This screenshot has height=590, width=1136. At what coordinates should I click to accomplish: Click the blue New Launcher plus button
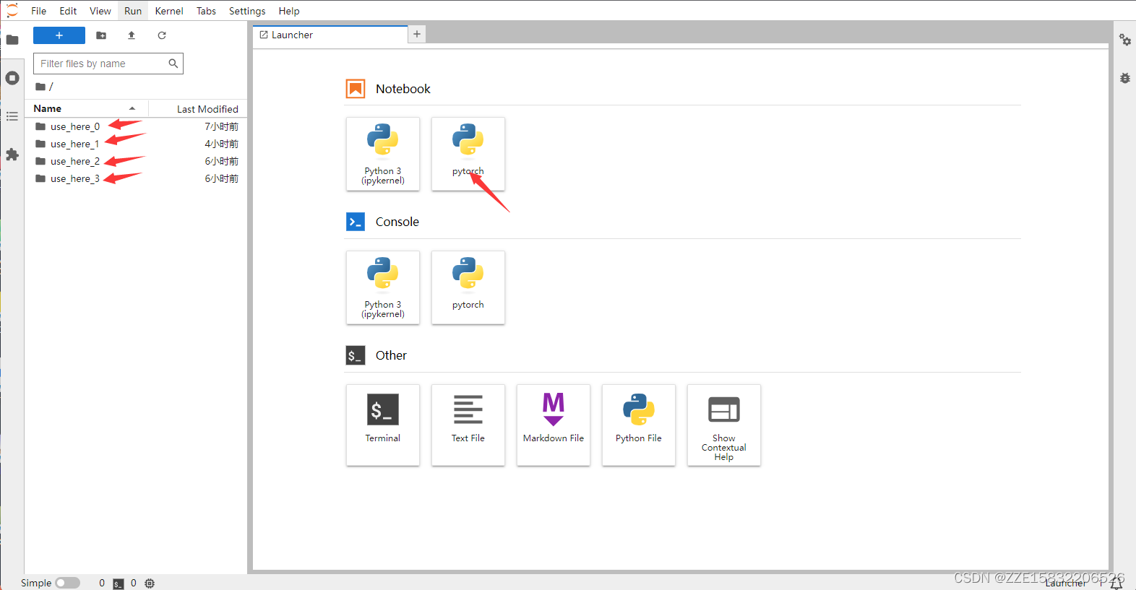pos(59,35)
